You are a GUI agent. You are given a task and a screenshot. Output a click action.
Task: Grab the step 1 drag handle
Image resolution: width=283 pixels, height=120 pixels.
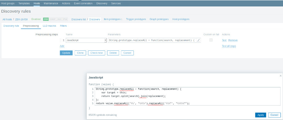click(x=61, y=40)
